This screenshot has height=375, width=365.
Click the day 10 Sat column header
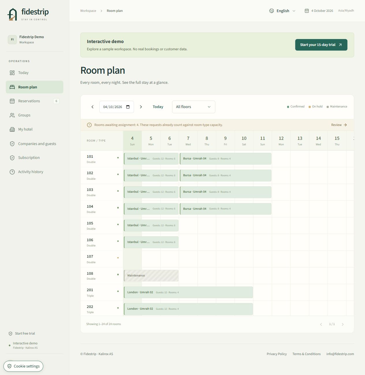pyautogui.click(x=244, y=141)
